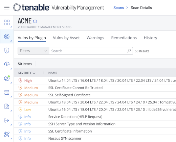Open the Ubuntu 18.04 Tomcat vulnerability row

click(x=95, y=102)
